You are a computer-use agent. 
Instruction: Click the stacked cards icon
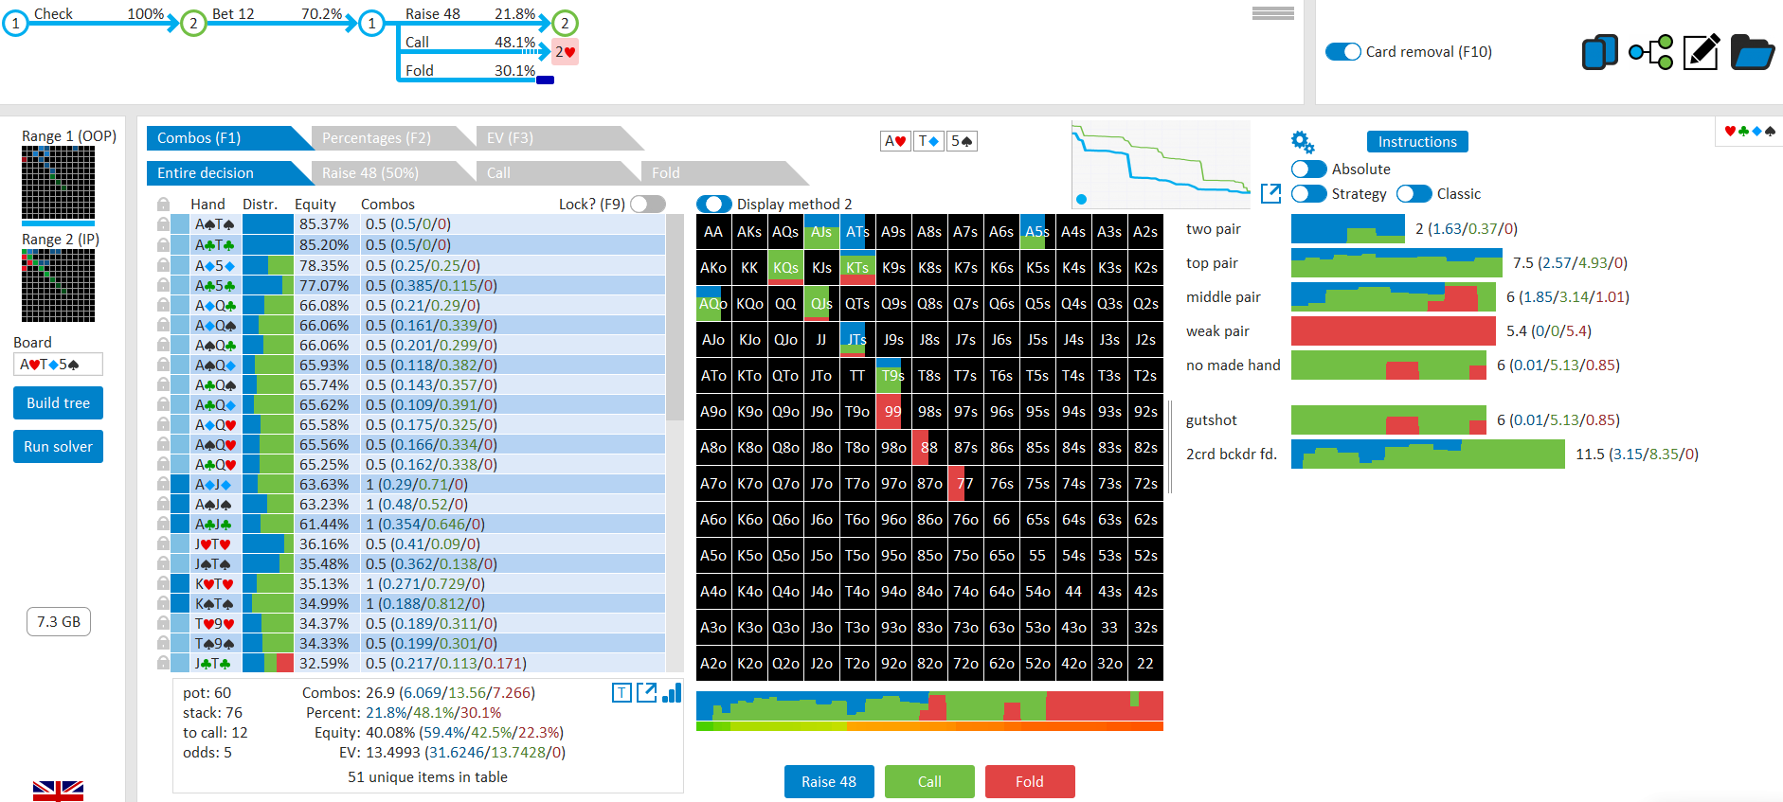pyautogui.click(x=1600, y=52)
